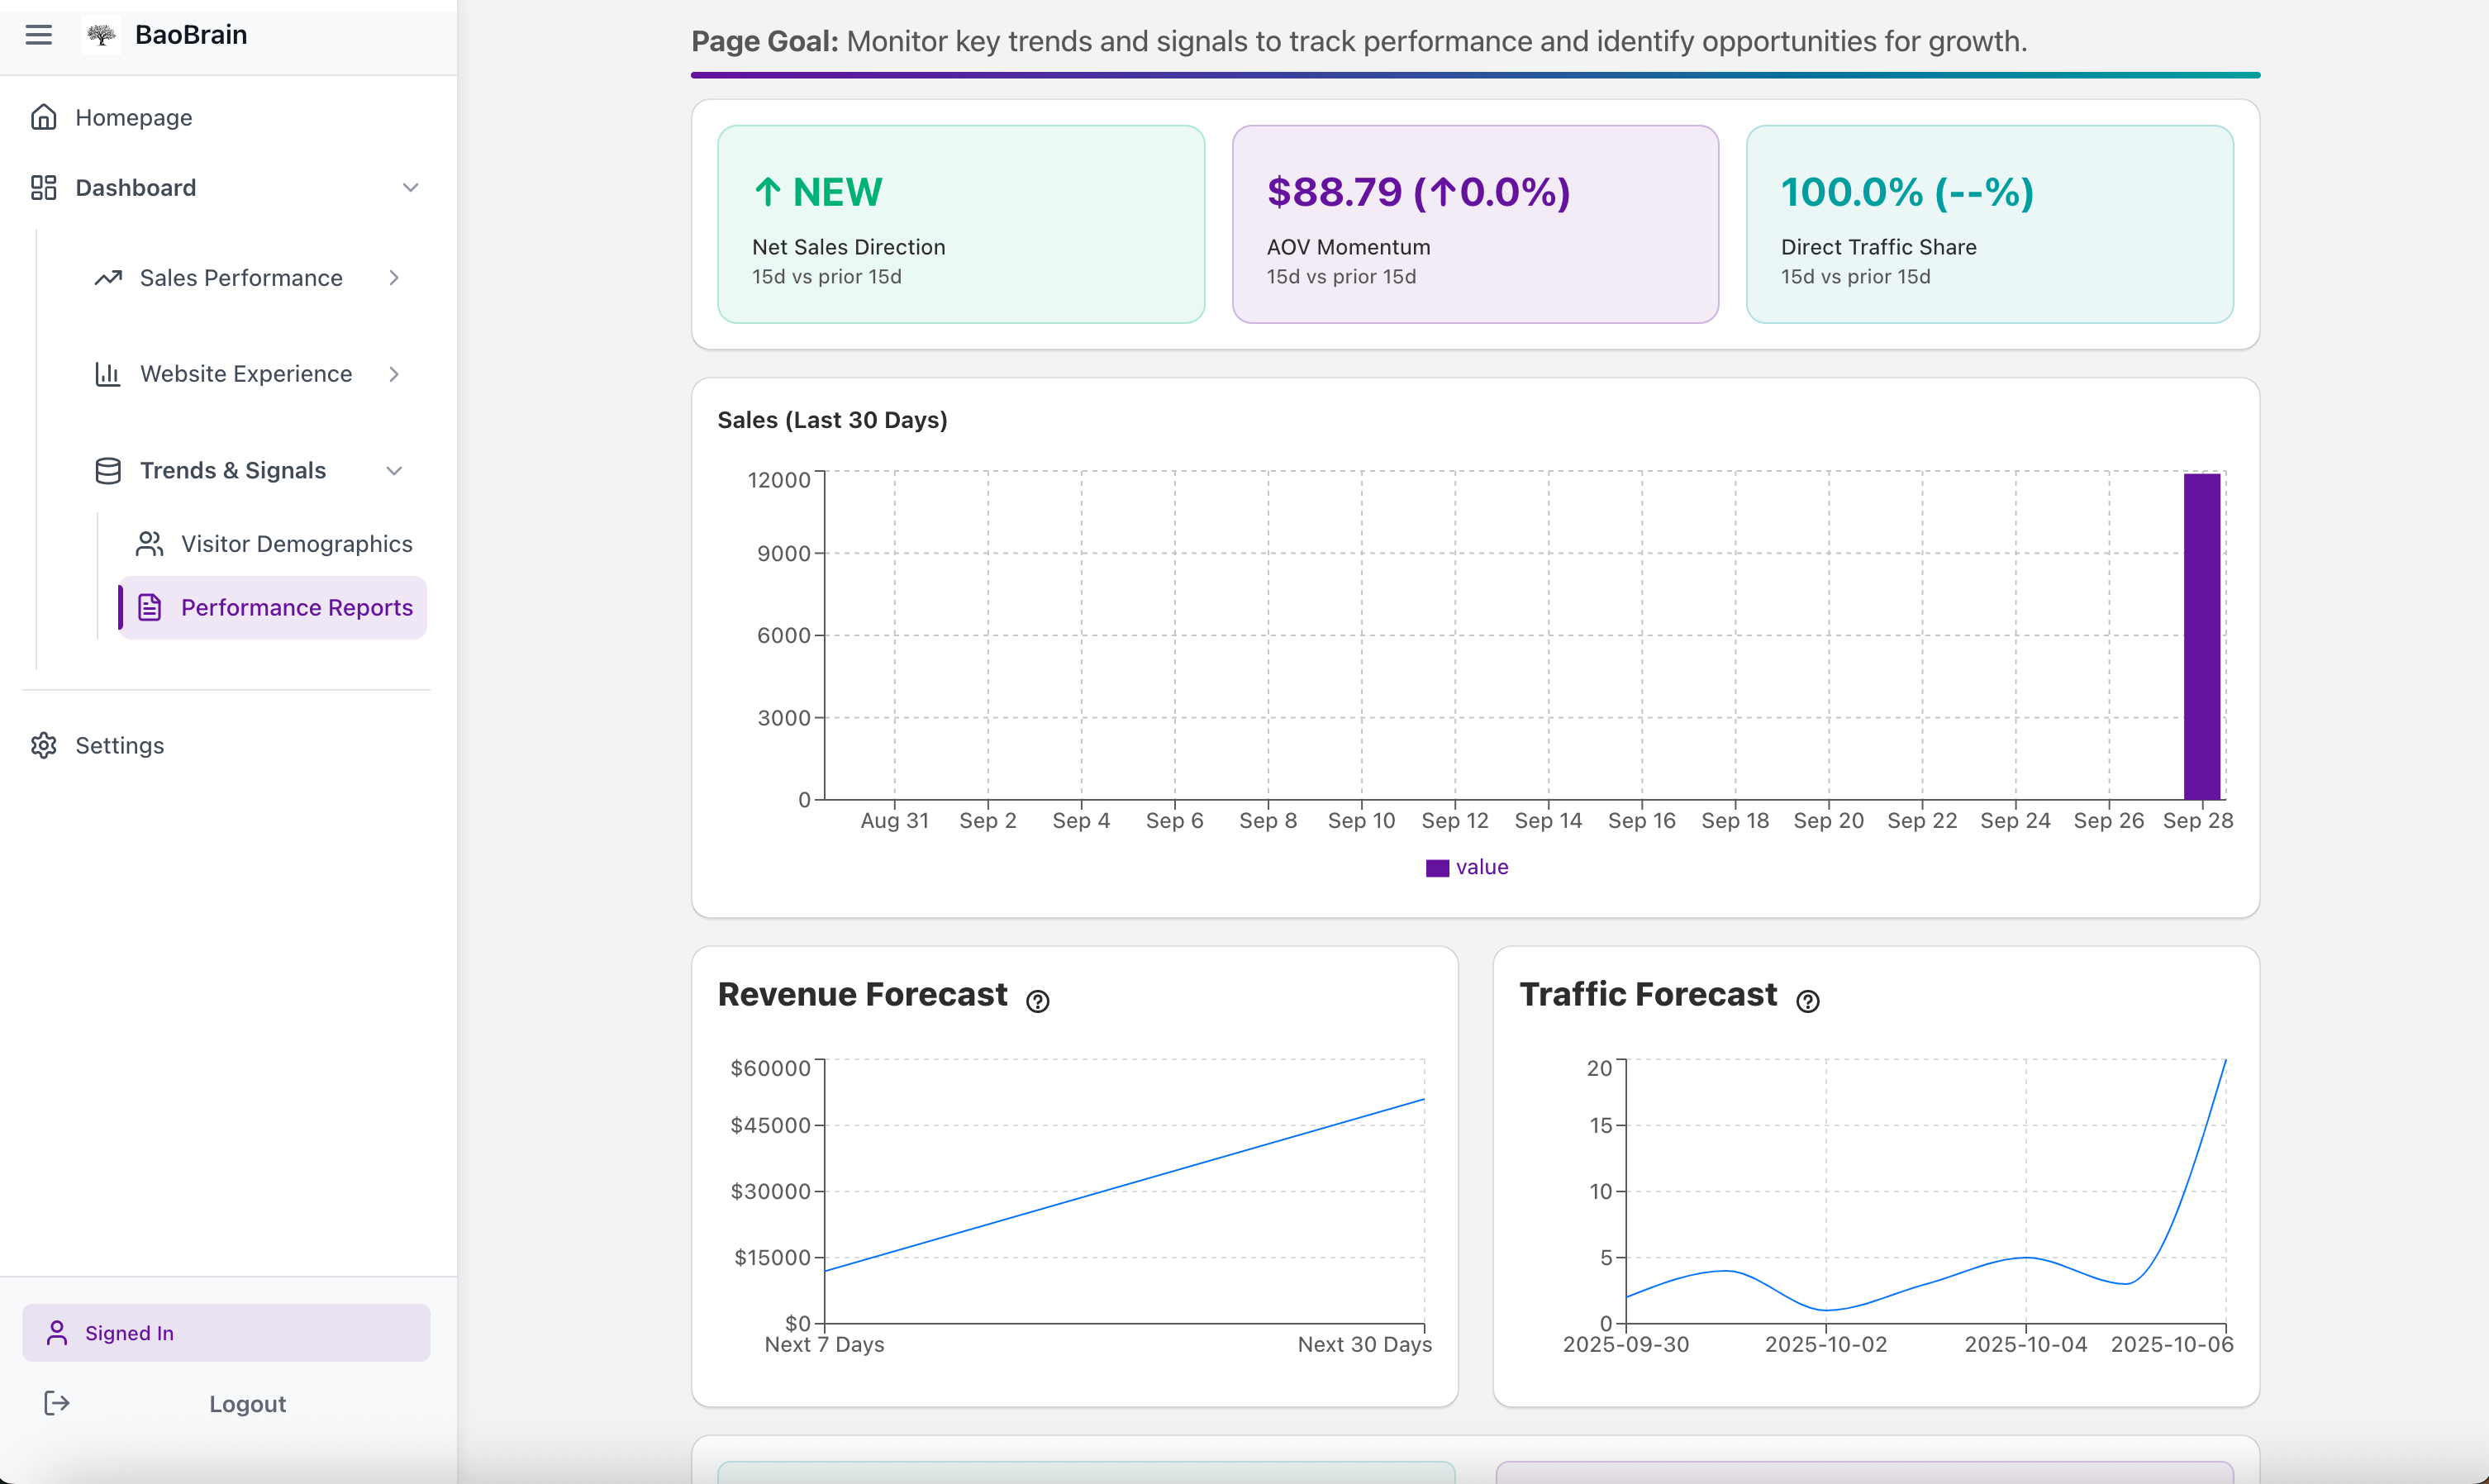Select Performance Reports menu item

point(296,608)
